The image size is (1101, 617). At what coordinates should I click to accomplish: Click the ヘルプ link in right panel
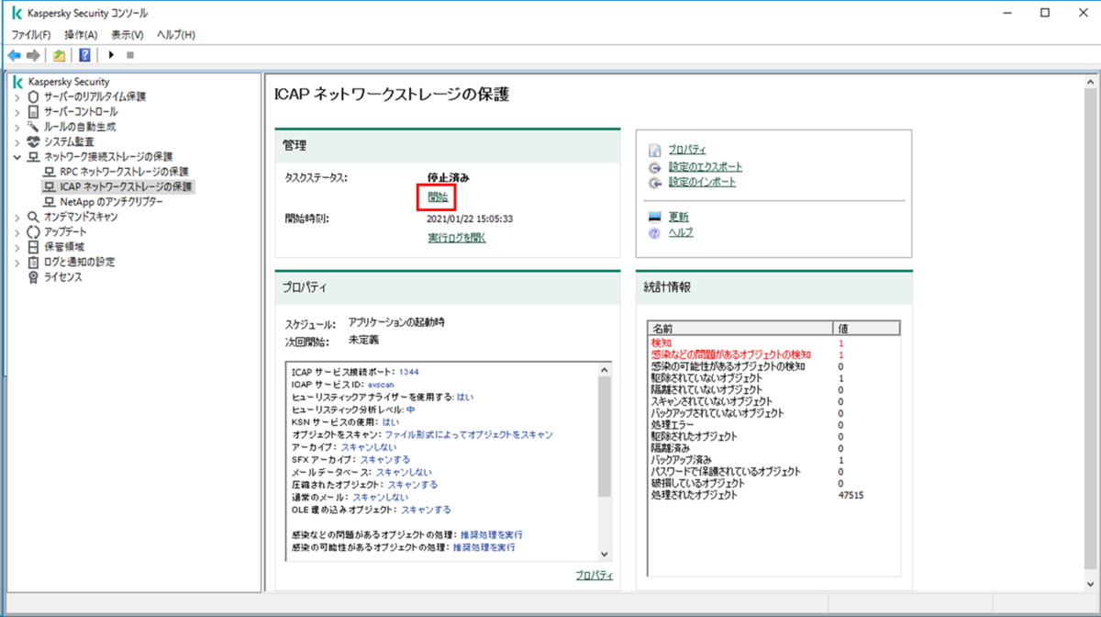(681, 233)
